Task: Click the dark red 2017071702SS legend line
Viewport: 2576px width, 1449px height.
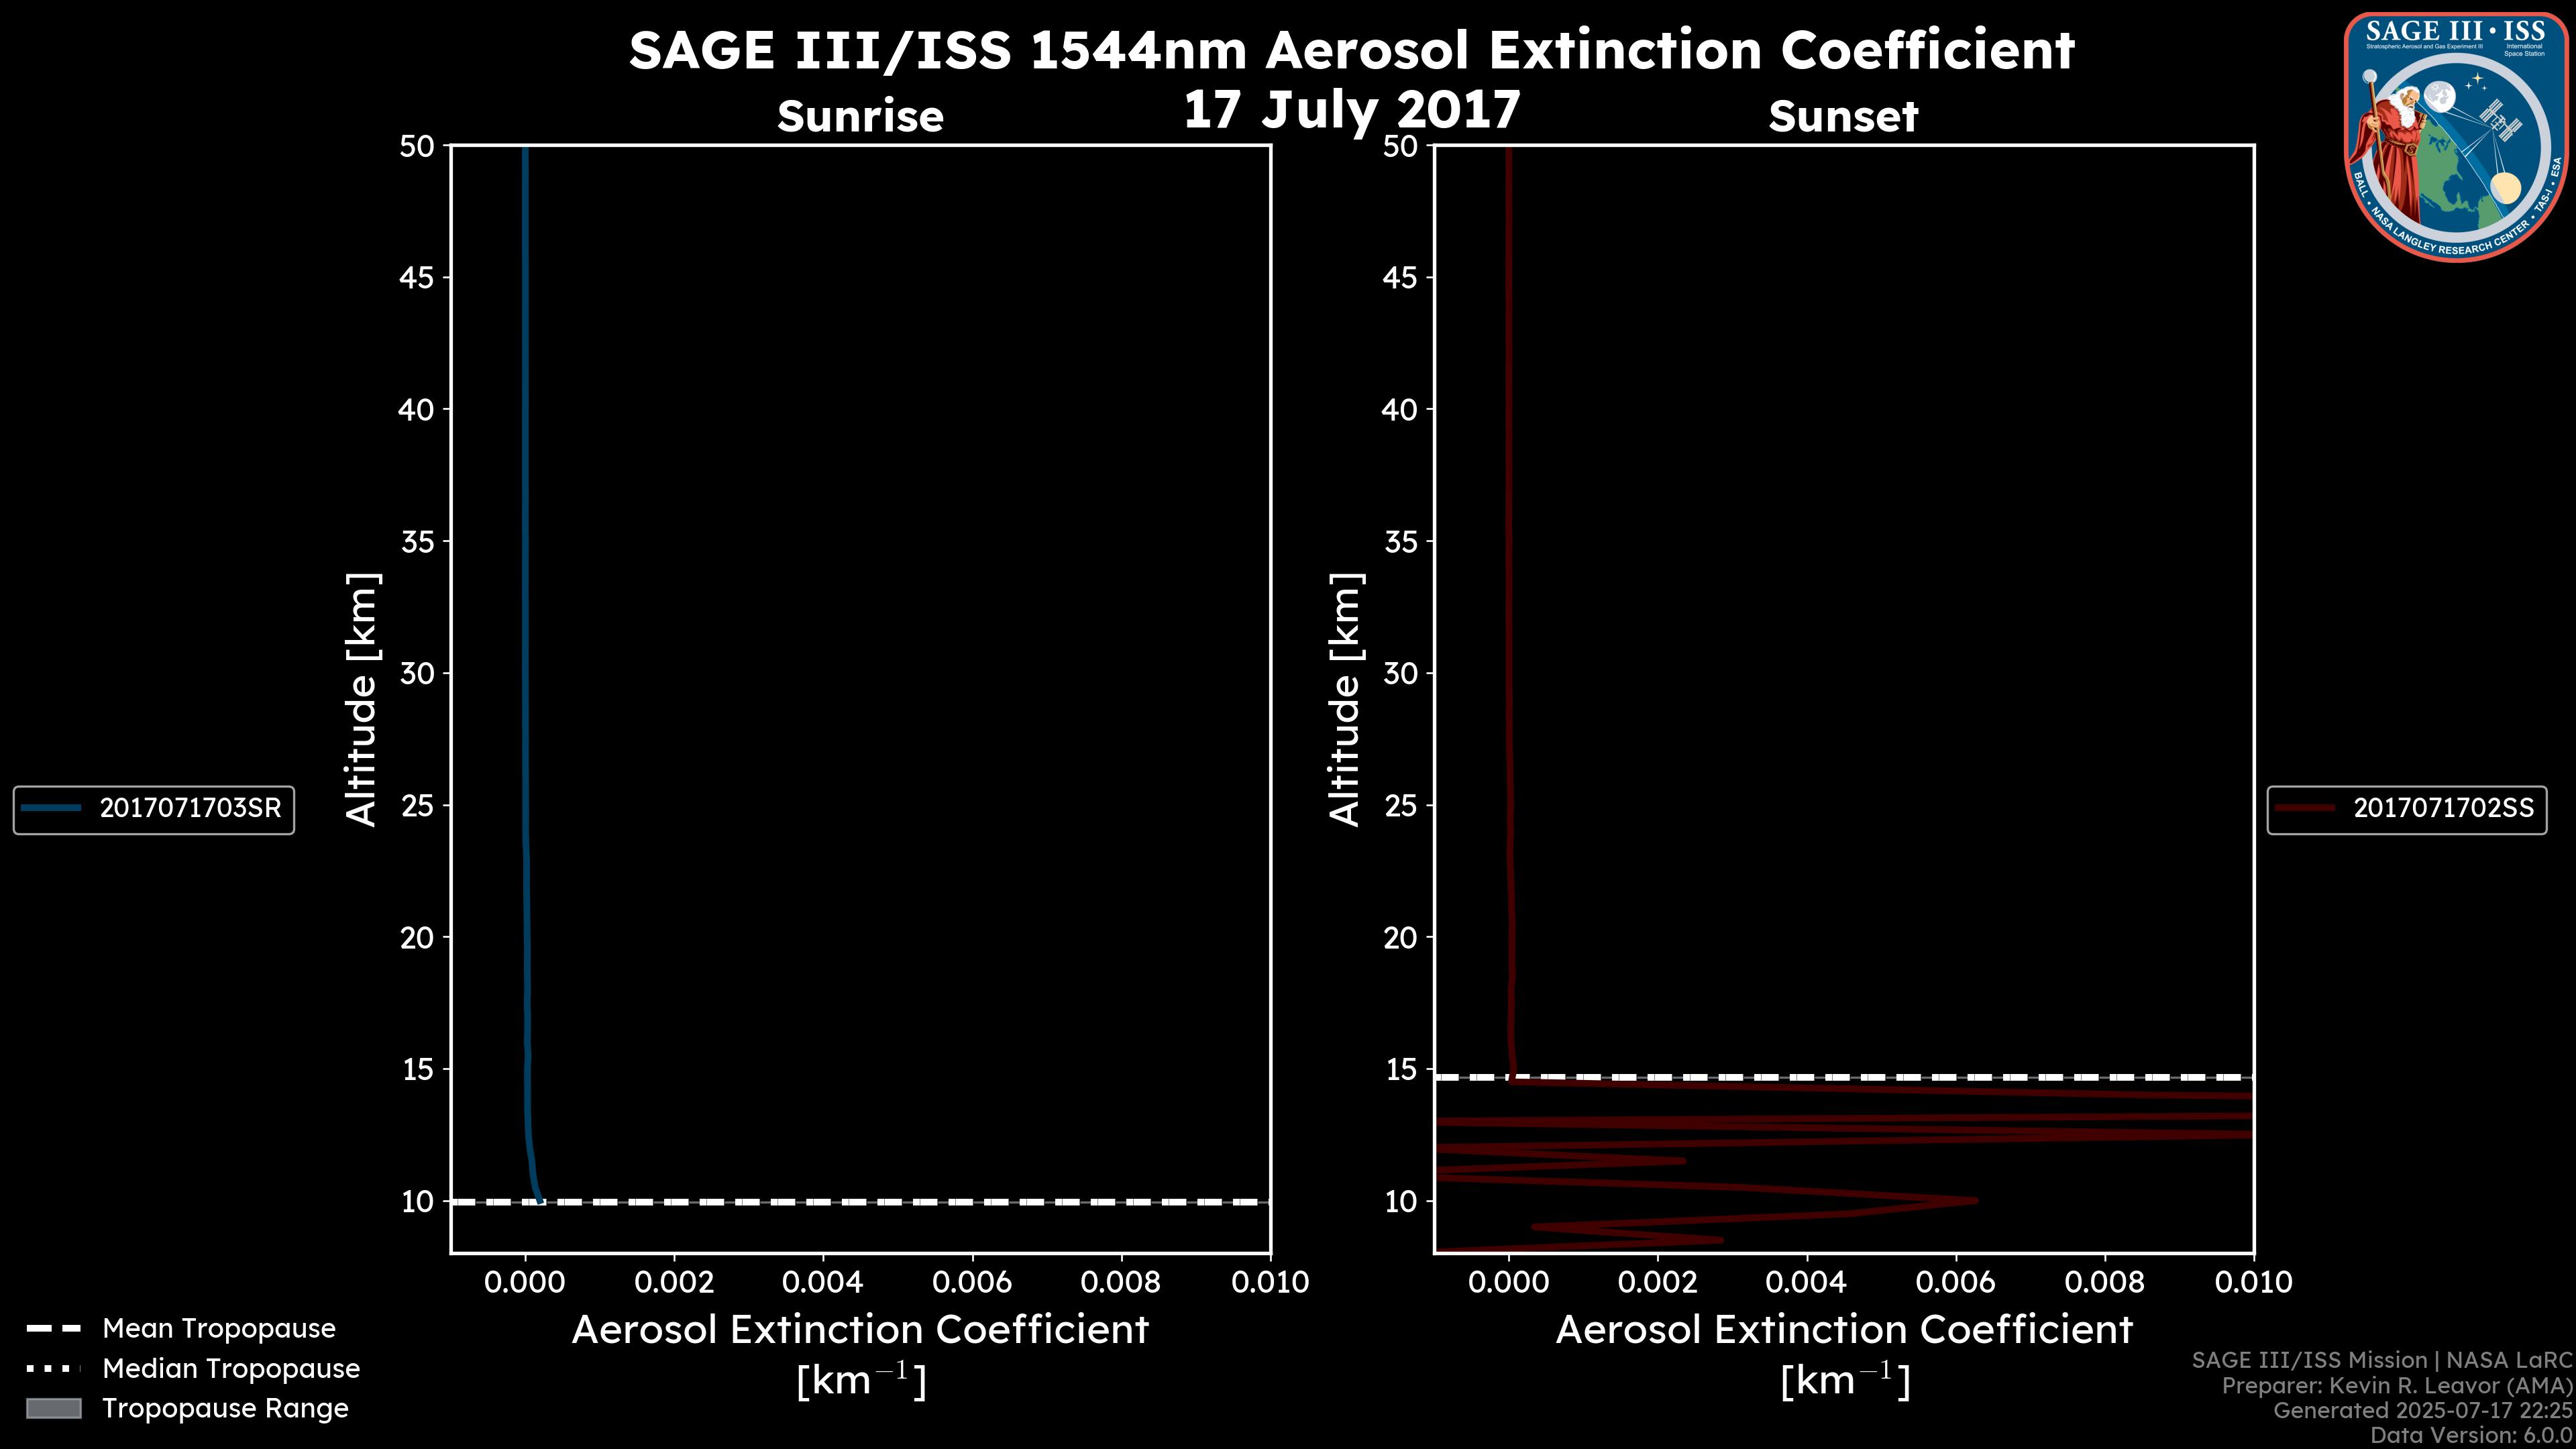Action: click(2305, 808)
